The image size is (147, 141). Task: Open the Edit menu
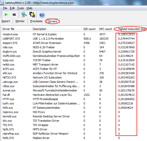[x=12, y=8]
